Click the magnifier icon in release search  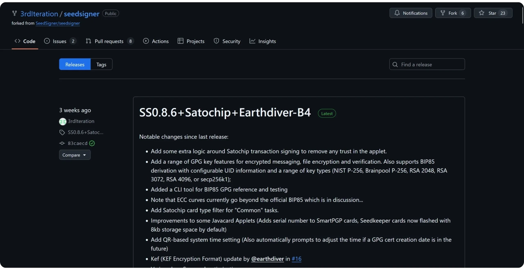[395, 65]
